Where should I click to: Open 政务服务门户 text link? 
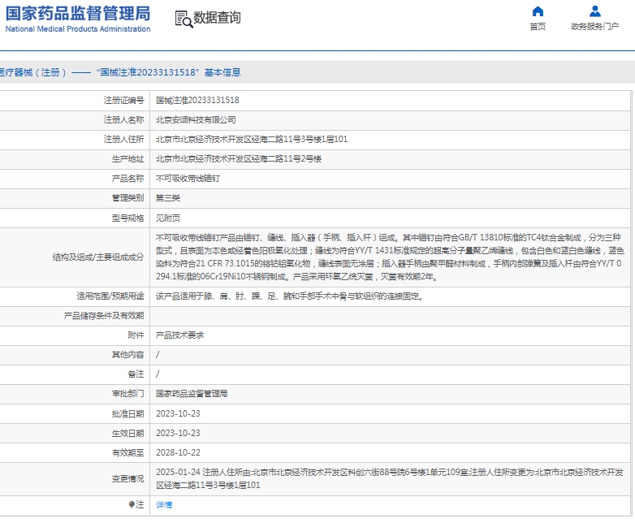pyautogui.click(x=594, y=27)
